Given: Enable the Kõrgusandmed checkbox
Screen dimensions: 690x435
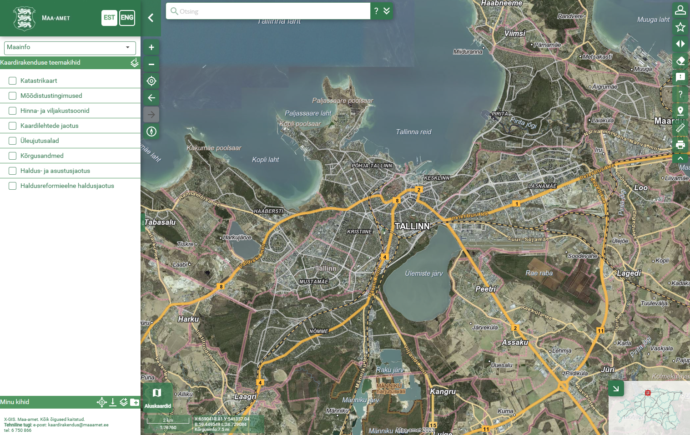Looking at the screenshot, I should [13, 156].
